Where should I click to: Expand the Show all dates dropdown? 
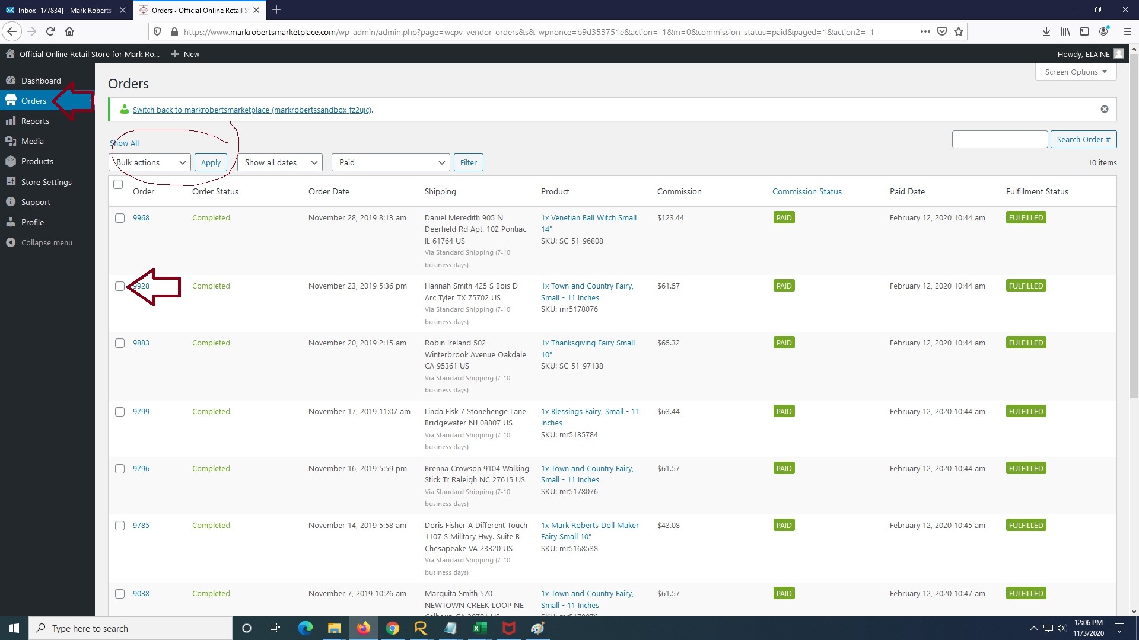pyautogui.click(x=280, y=162)
